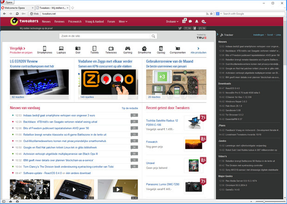
Task: Reload the page using the reload icon
Action: click(17, 14)
